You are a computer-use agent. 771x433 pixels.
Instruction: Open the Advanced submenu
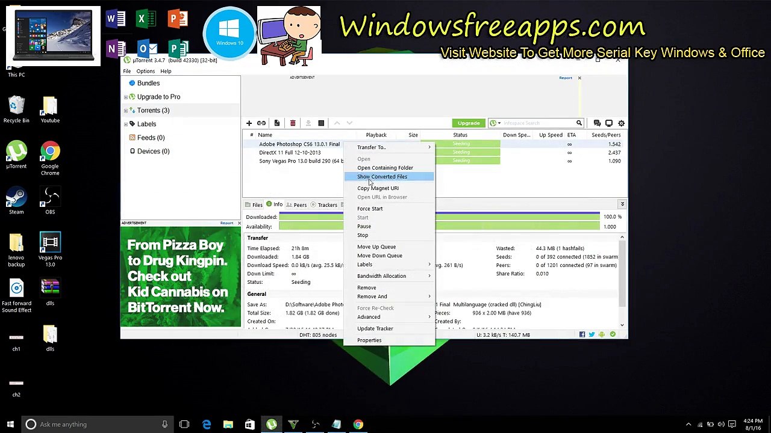coord(389,317)
